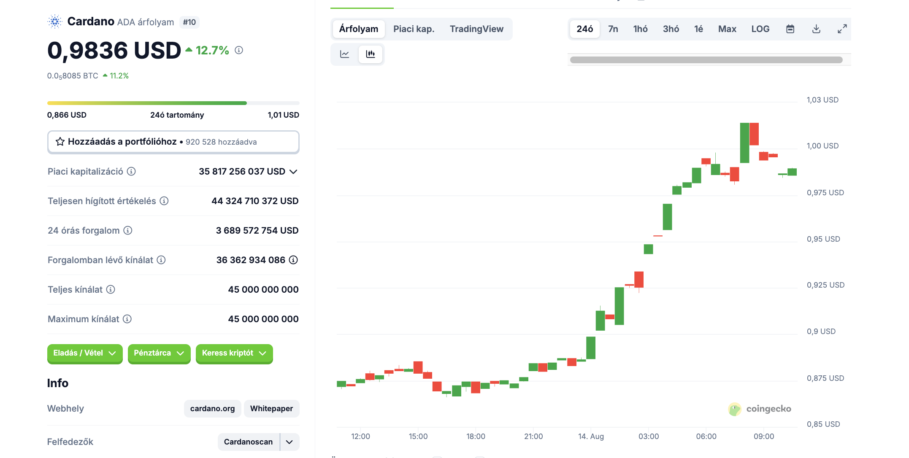Select the Árfolyam chart tab

[x=359, y=29]
